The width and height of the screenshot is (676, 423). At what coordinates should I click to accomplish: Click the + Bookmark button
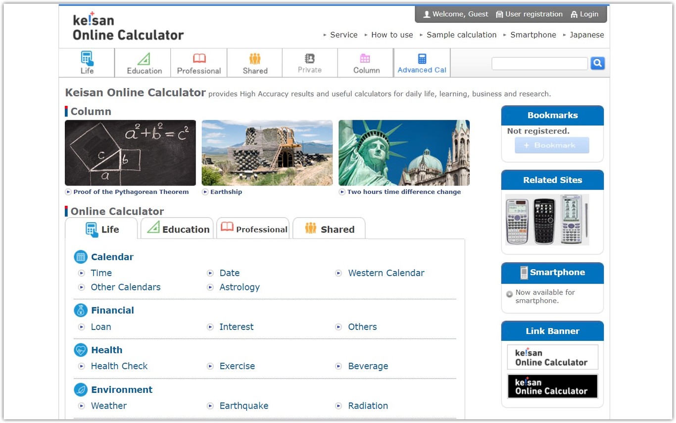click(552, 145)
